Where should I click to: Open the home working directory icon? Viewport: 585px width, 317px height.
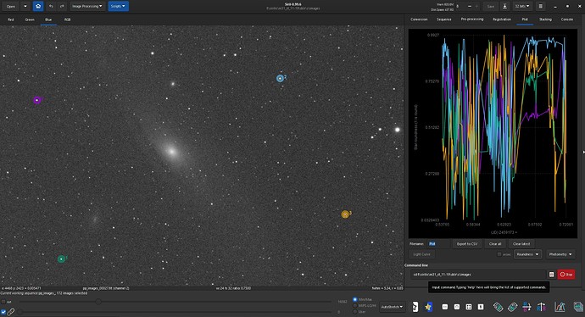(38, 6)
